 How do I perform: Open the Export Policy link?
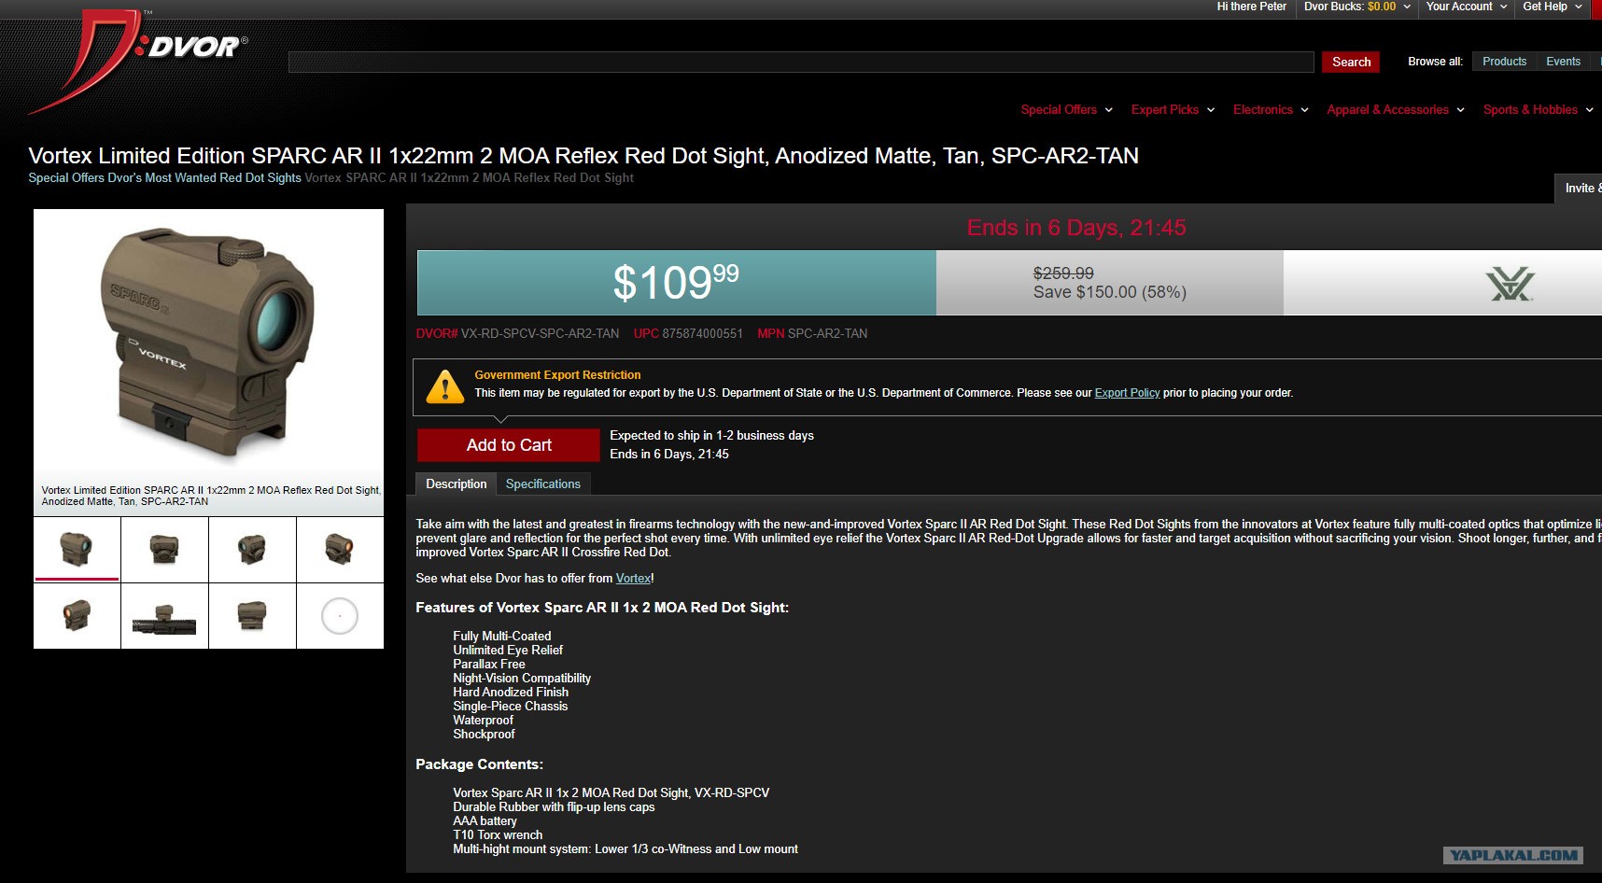1127,393
